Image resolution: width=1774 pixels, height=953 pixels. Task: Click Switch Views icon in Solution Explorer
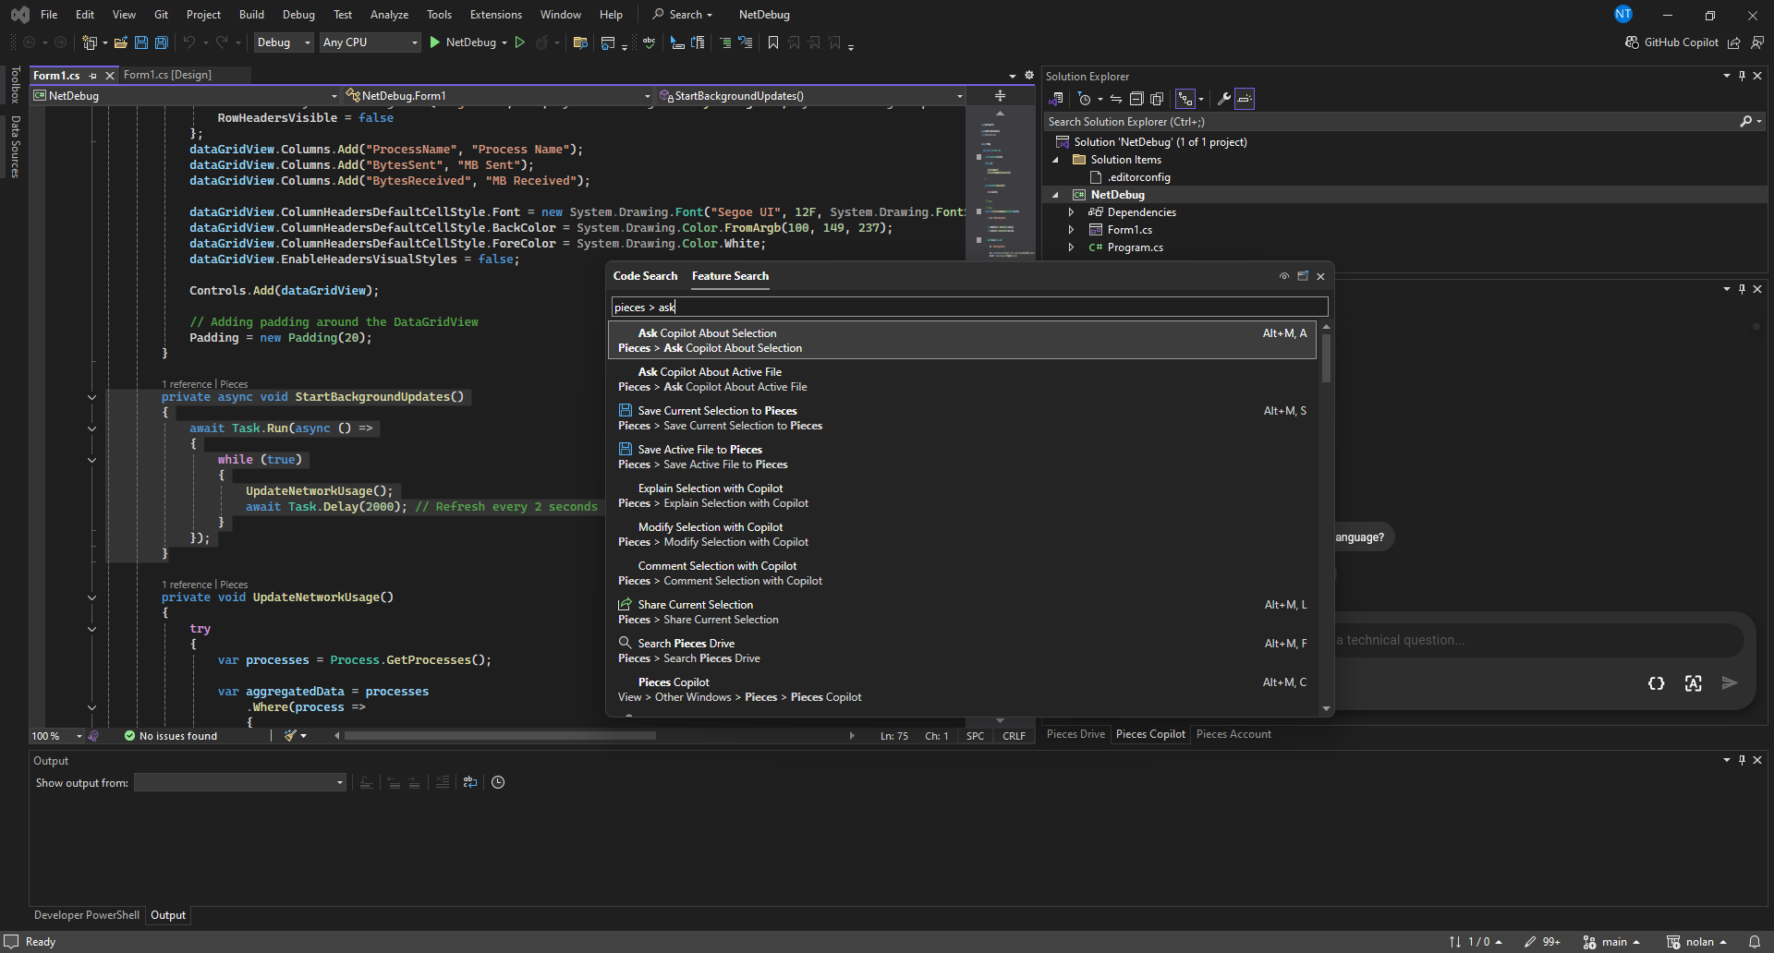1056,99
